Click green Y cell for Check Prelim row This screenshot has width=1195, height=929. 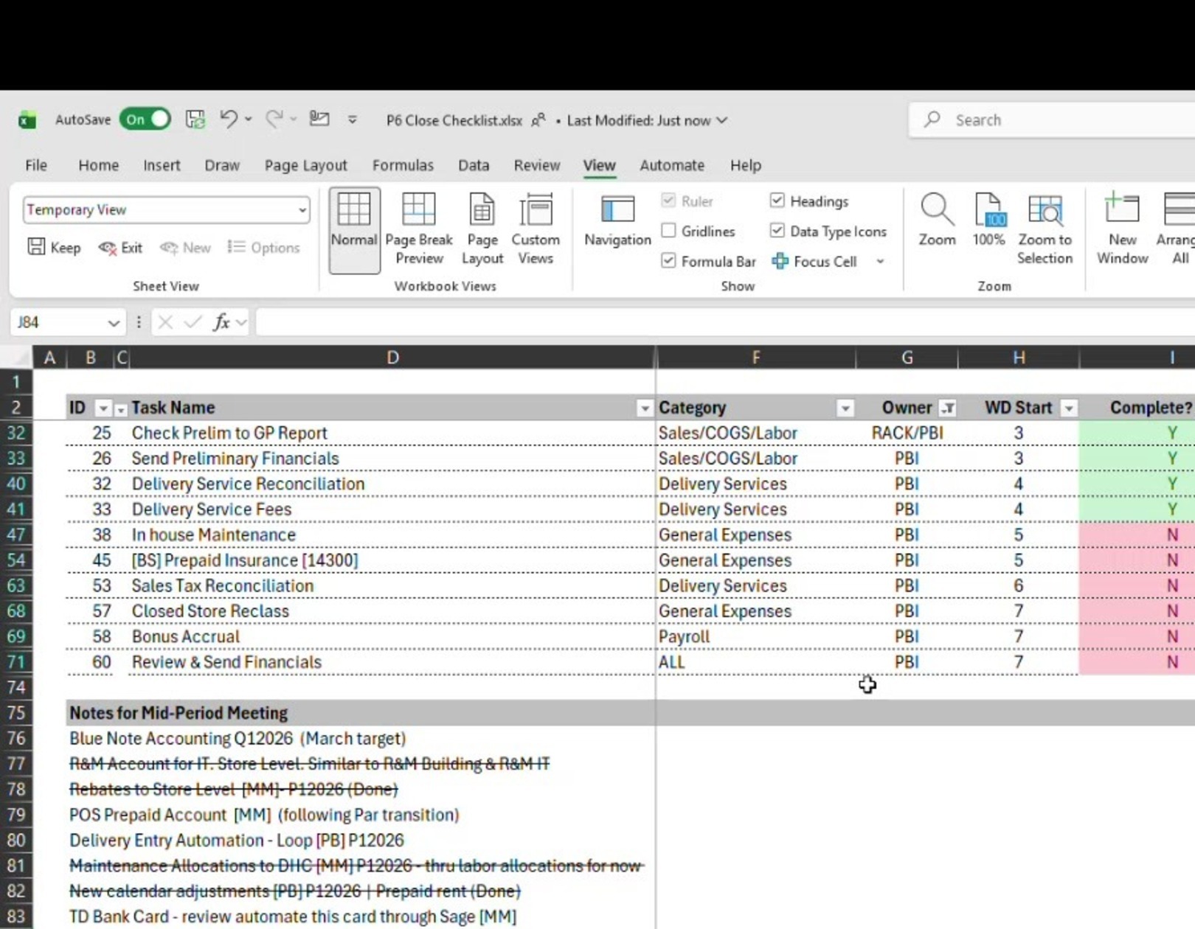(x=1137, y=433)
